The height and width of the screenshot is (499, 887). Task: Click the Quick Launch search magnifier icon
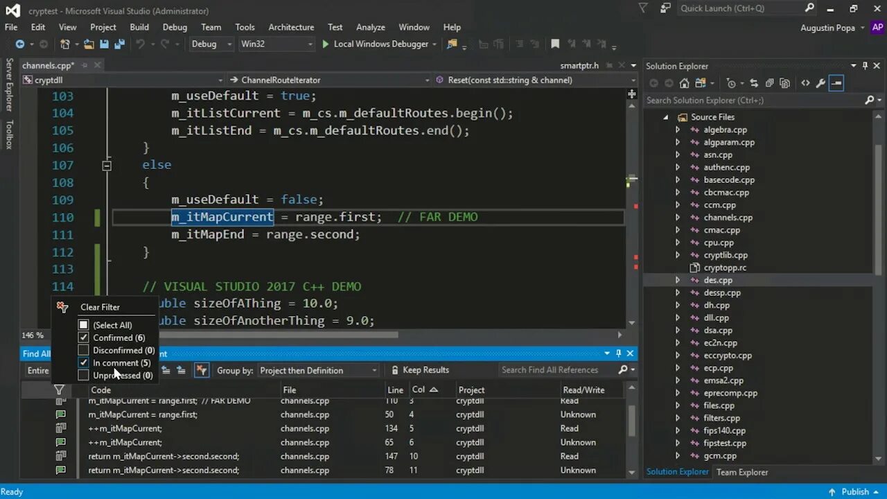pos(809,8)
